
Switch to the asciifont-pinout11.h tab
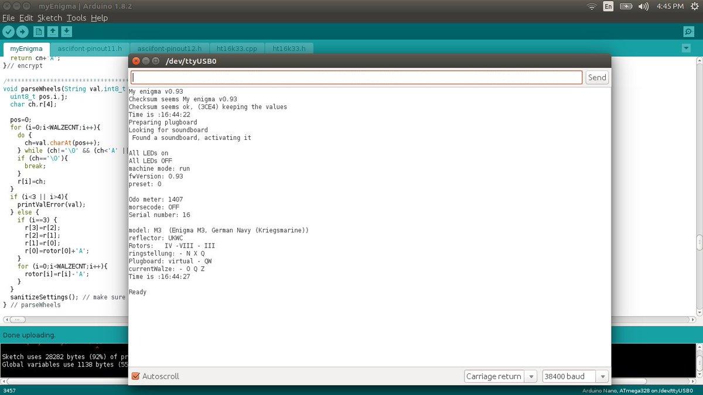(x=90, y=49)
